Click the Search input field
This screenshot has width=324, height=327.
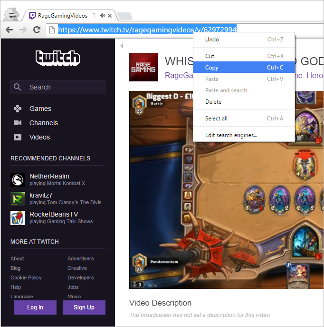pos(58,87)
